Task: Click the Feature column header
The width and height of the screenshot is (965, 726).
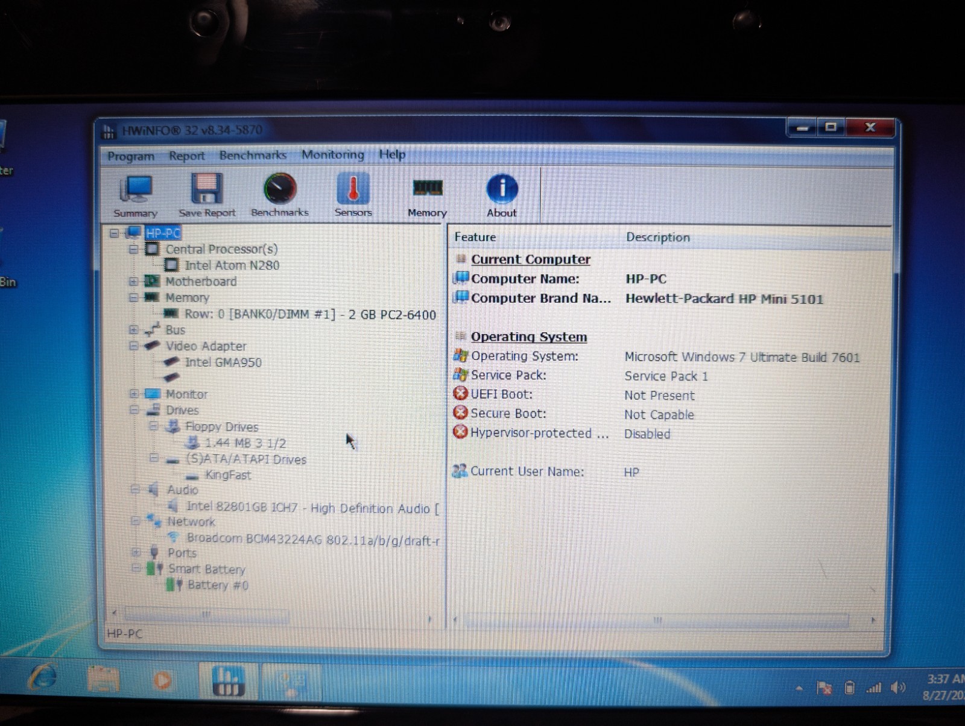Action: coord(475,237)
